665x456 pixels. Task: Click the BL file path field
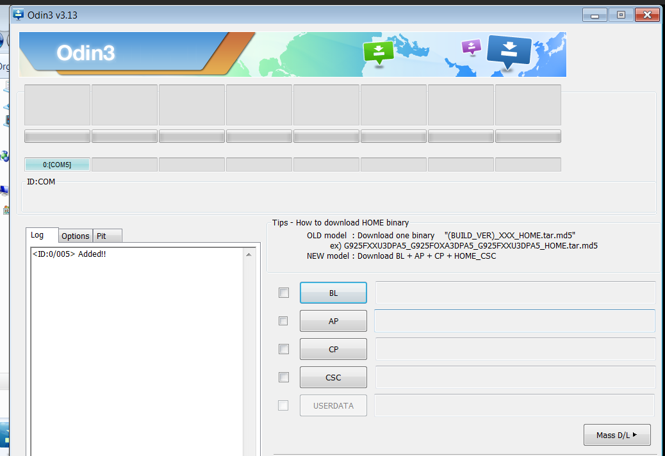point(515,293)
